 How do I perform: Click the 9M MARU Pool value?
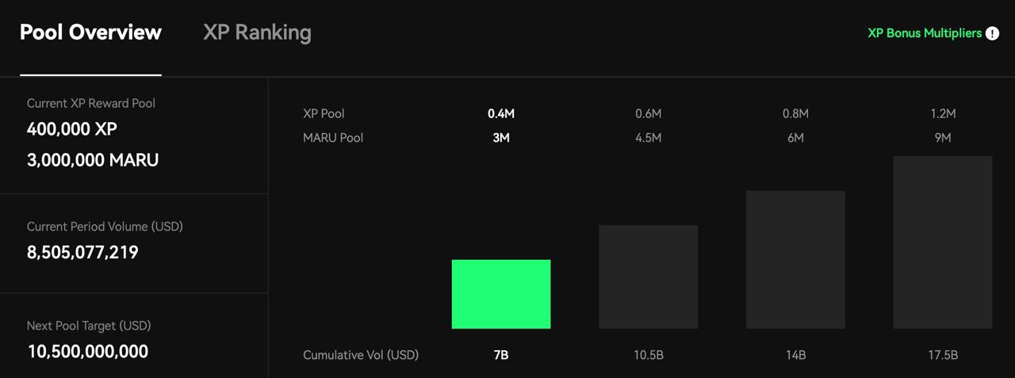coord(943,138)
